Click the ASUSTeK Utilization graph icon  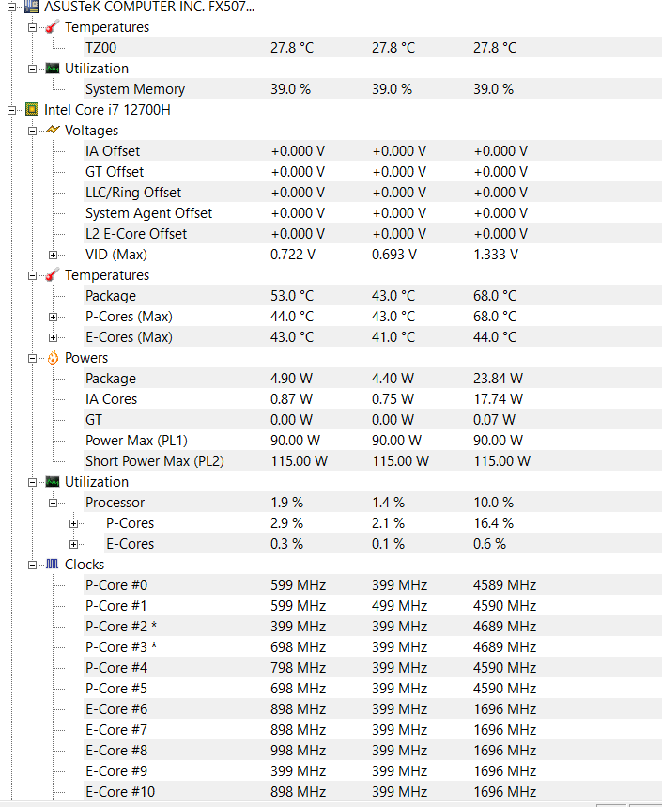click(x=53, y=69)
